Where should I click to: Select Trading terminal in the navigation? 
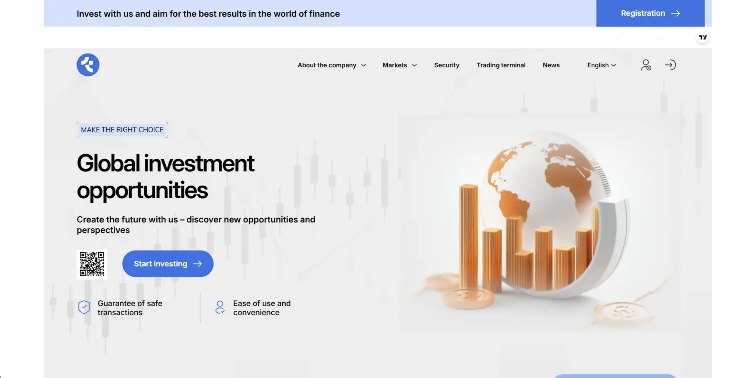pyautogui.click(x=501, y=65)
